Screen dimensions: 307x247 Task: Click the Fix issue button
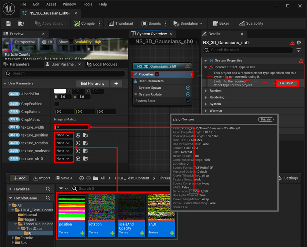[x=287, y=83]
